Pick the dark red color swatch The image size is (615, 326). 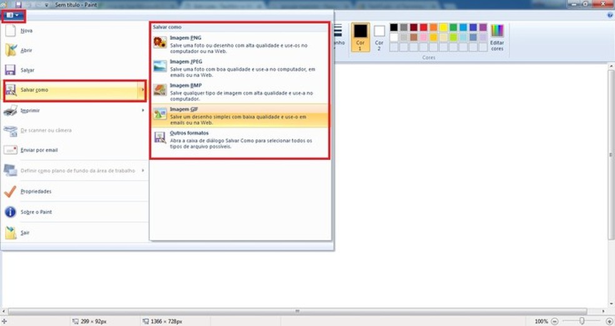click(x=414, y=27)
